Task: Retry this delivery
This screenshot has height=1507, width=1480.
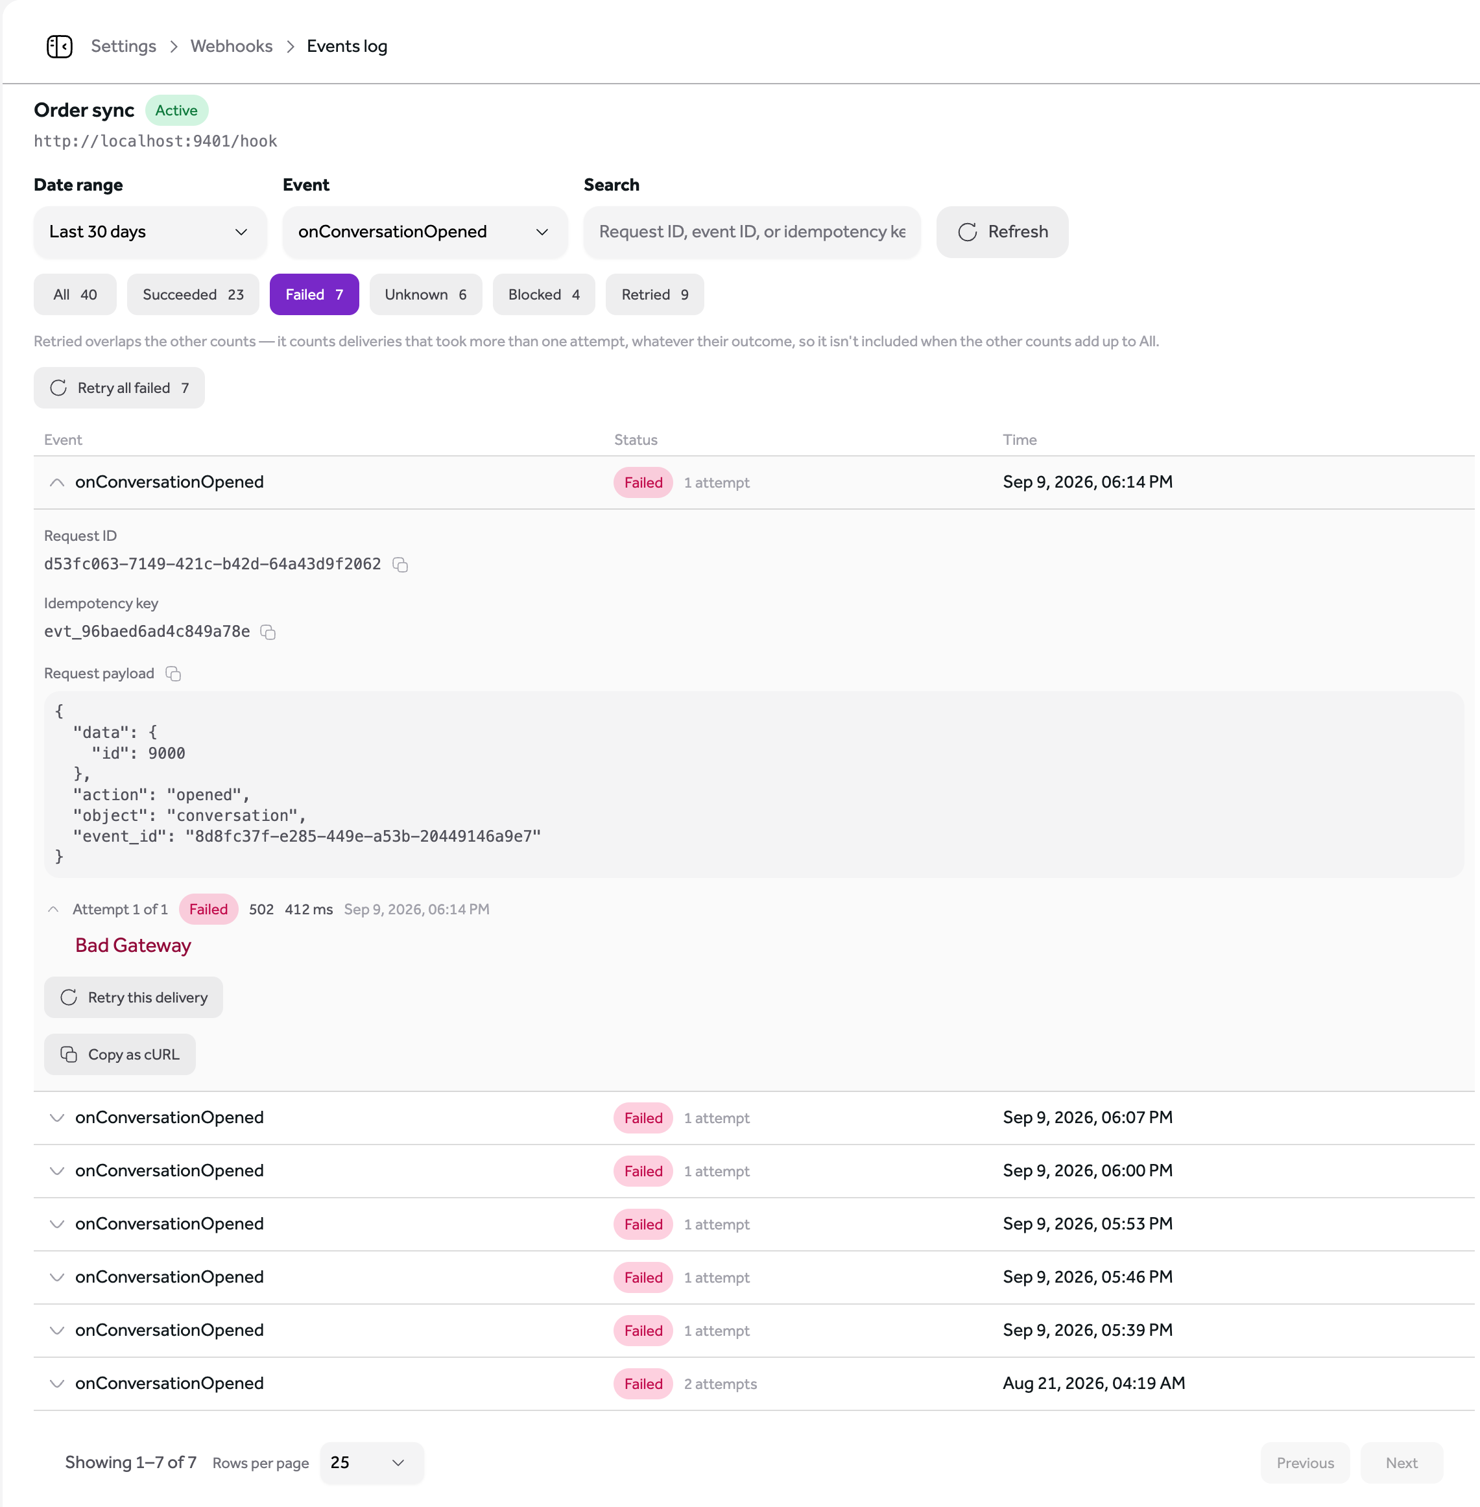Action: click(134, 997)
